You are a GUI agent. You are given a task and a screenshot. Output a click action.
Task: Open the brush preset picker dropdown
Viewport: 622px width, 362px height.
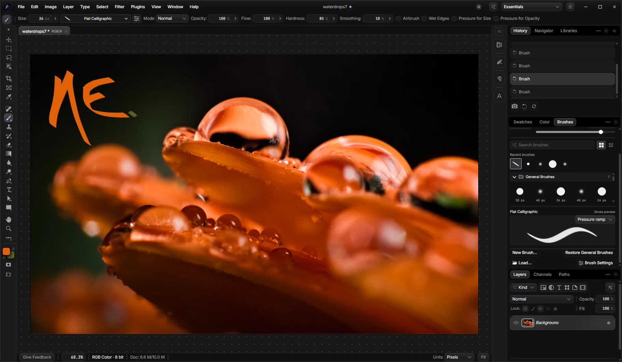point(95,18)
